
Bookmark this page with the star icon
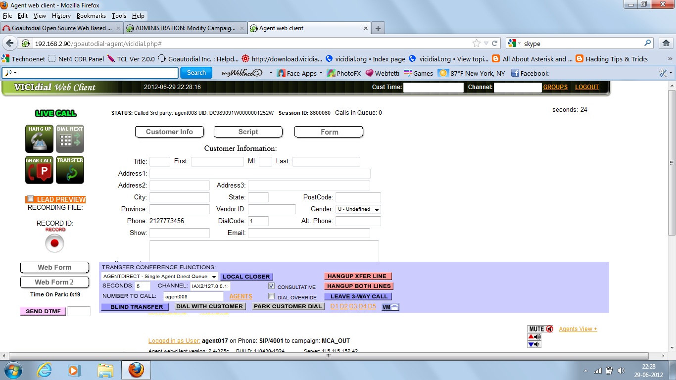pyautogui.click(x=476, y=44)
